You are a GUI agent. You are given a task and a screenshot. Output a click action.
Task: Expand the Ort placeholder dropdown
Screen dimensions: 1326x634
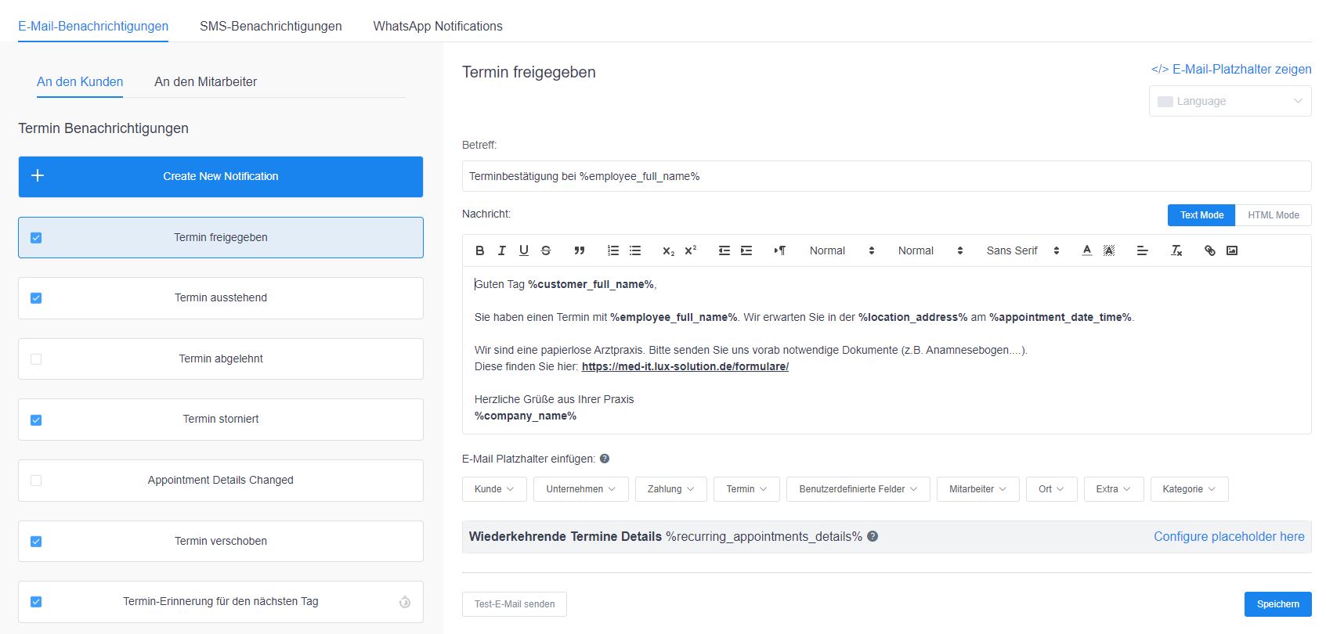[1052, 489]
